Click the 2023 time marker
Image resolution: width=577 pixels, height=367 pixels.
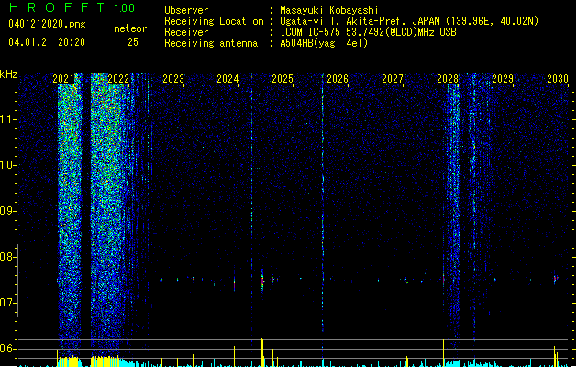coord(173,79)
